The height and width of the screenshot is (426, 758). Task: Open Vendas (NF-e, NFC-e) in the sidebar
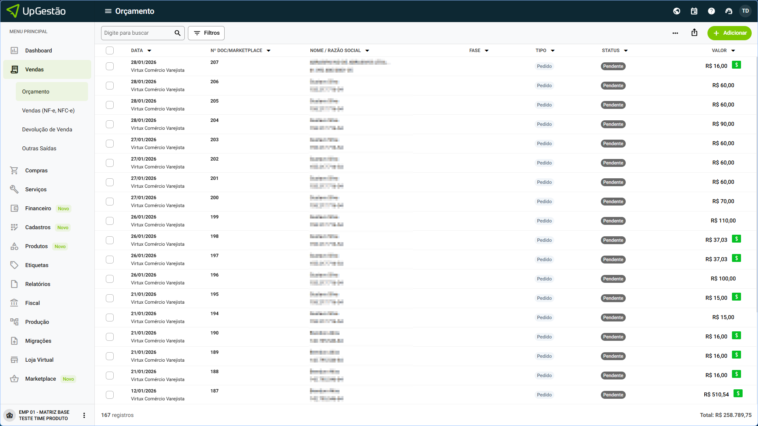(48, 110)
